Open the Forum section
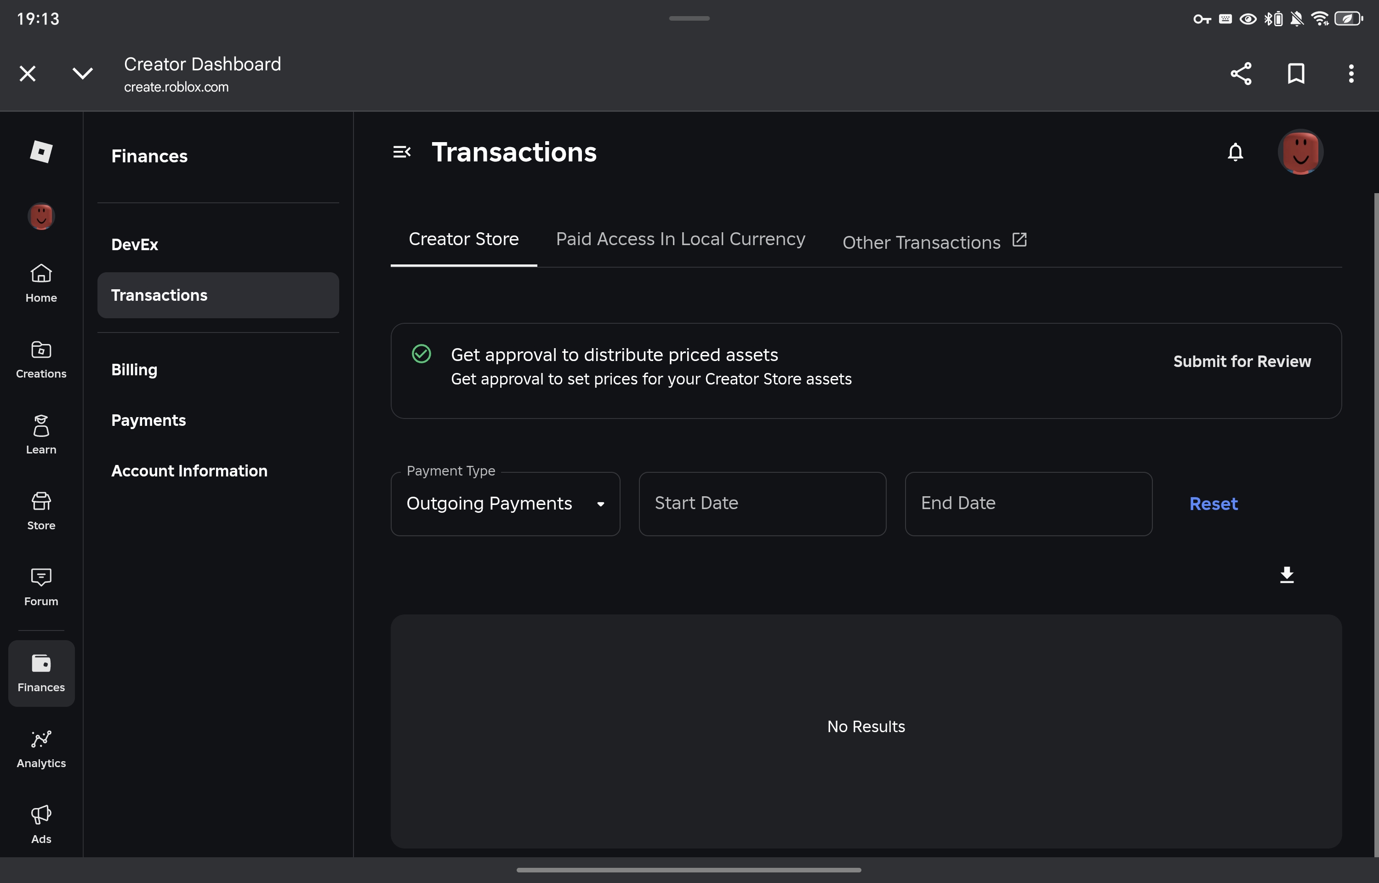This screenshot has width=1379, height=883. pos(41,587)
